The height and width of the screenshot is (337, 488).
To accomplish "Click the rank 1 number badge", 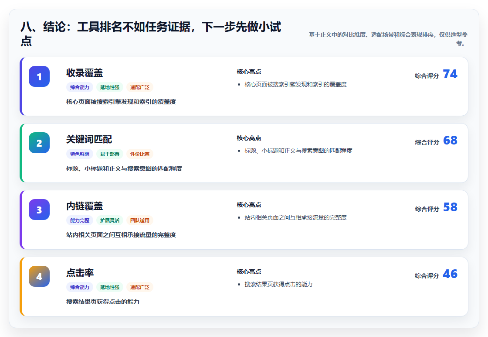I will (x=39, y=76).
